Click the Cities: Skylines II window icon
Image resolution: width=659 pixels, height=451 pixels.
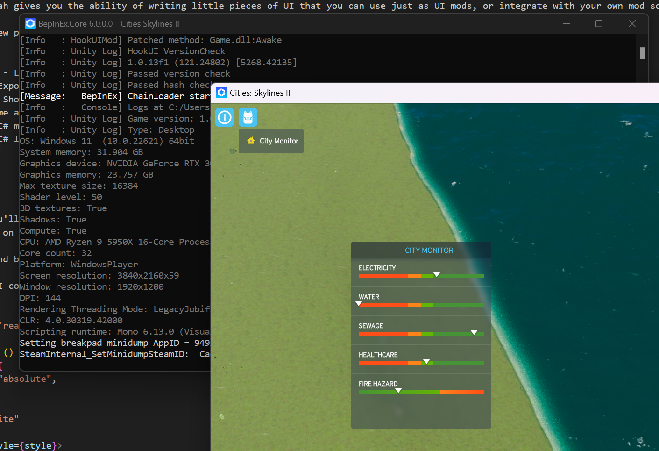pyautogui.click(x=221, y=93)
